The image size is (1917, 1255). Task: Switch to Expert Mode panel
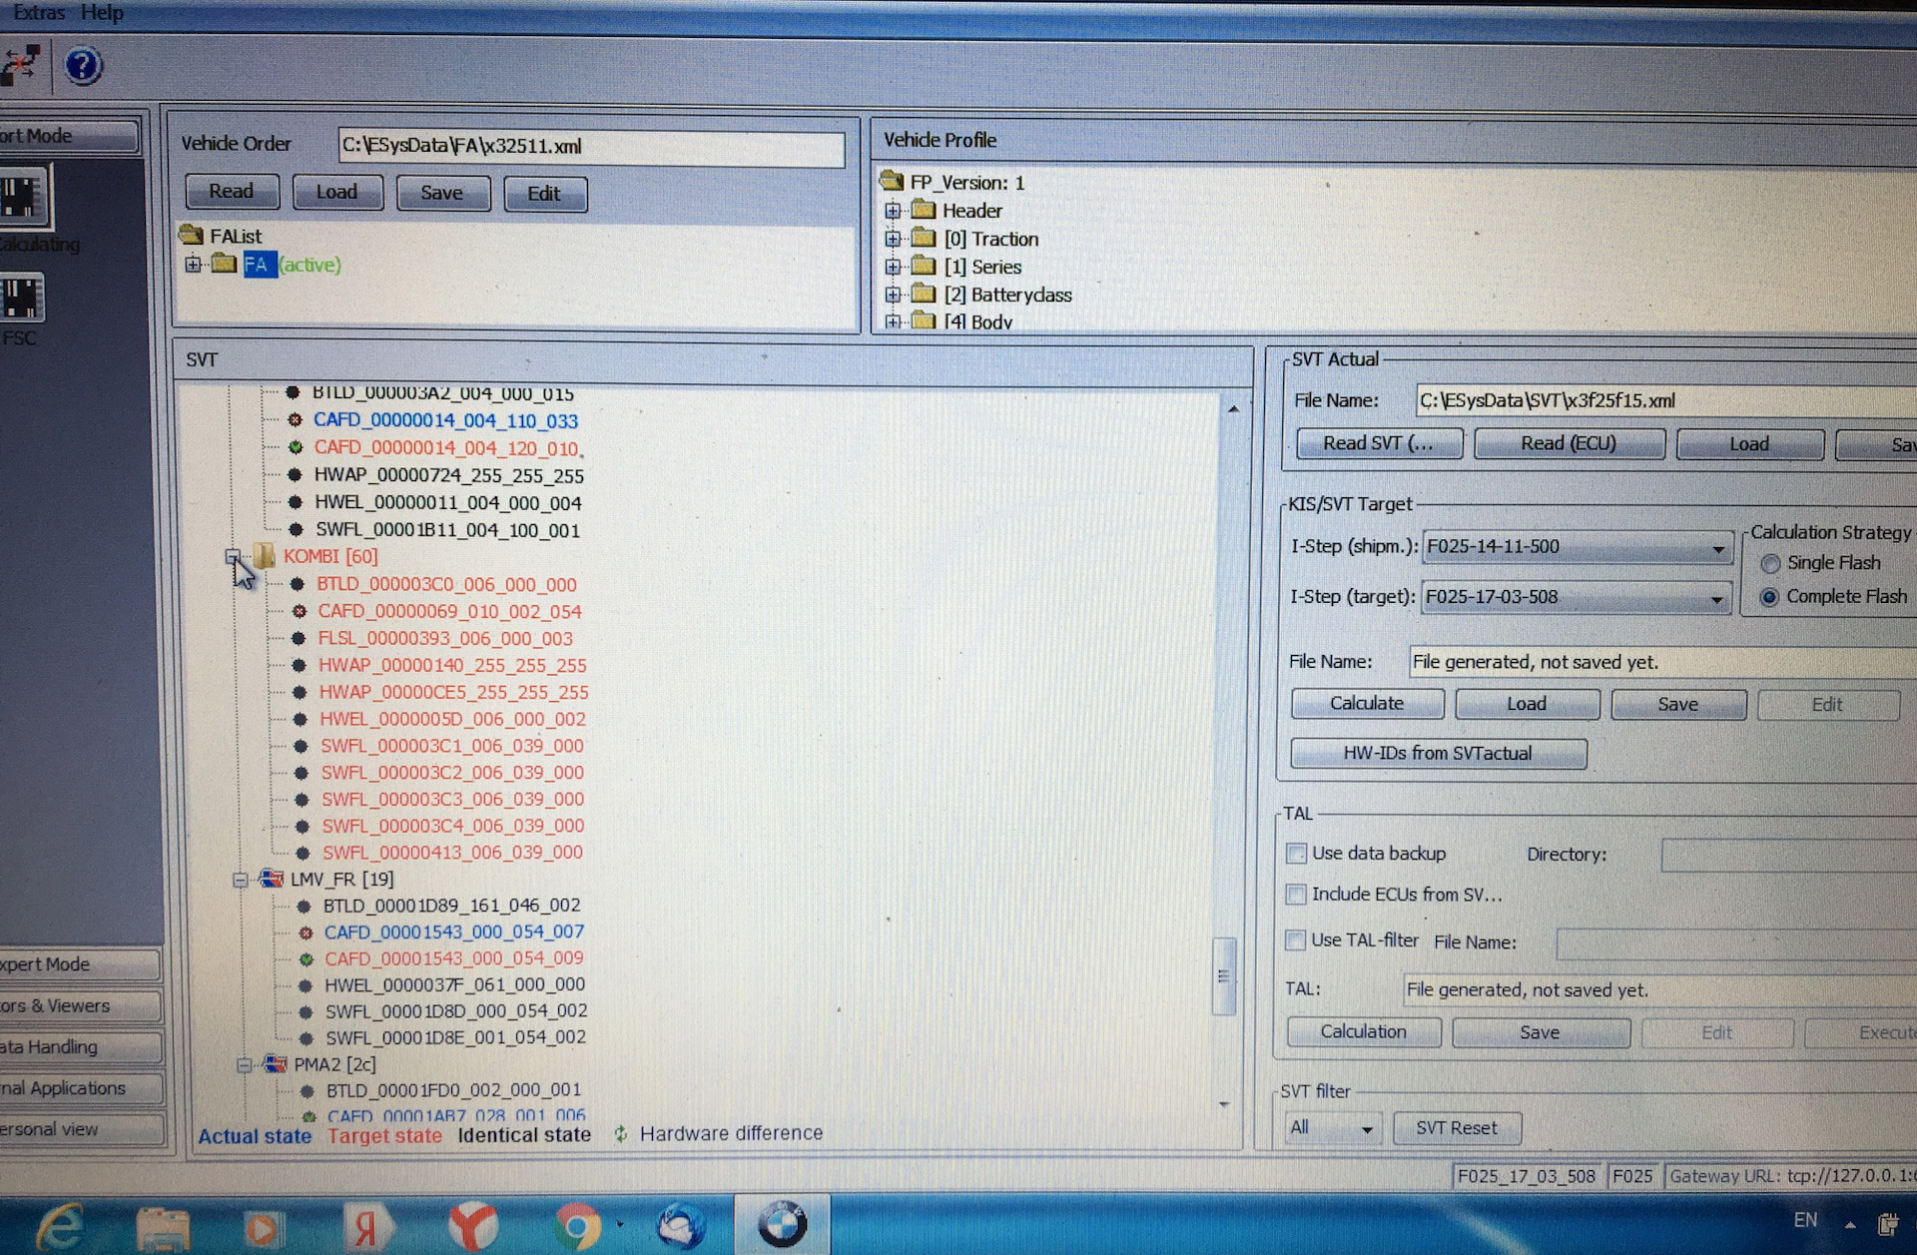click(x=79, y=964)
